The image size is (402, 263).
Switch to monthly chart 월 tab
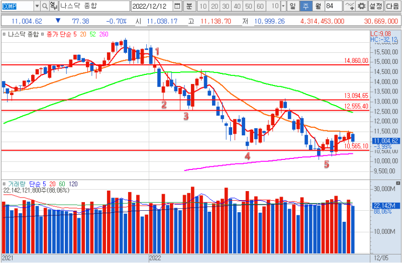tap(318, 6)
